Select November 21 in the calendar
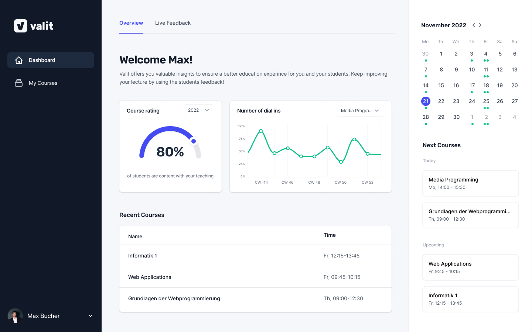Image resolution: width=532 pixels, height=332 pixels. (x=426, y=101)
